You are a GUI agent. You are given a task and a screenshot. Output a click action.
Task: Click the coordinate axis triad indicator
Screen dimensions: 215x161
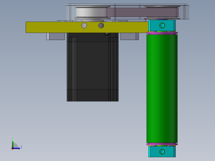[16, 144]
